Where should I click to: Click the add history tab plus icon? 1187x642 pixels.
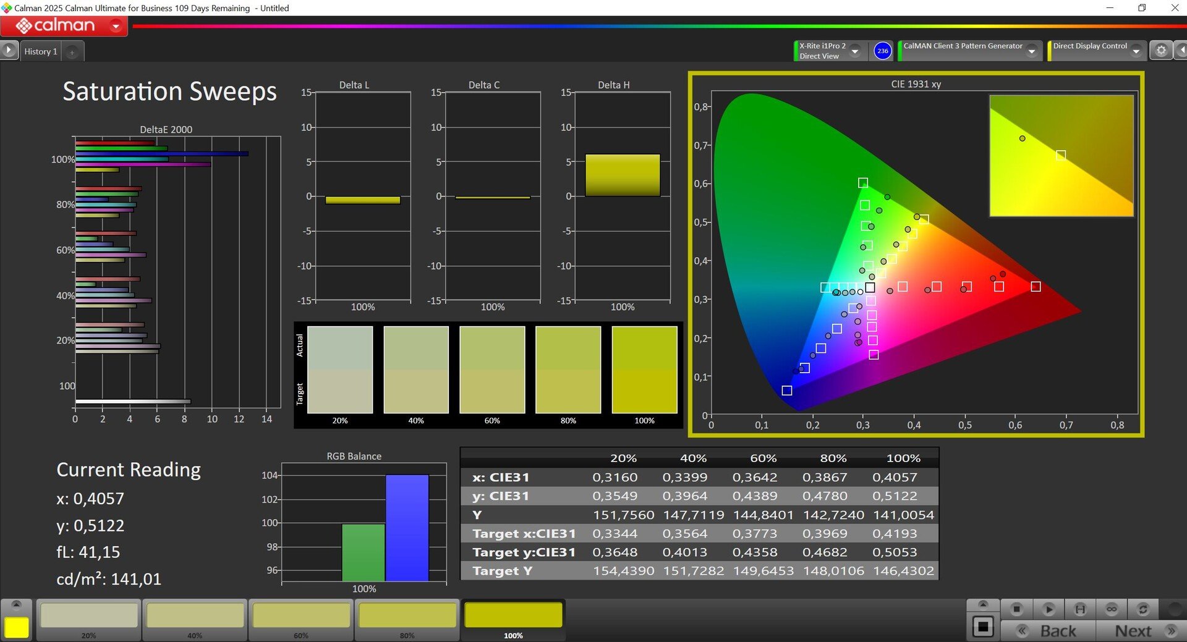pos(72,53)
